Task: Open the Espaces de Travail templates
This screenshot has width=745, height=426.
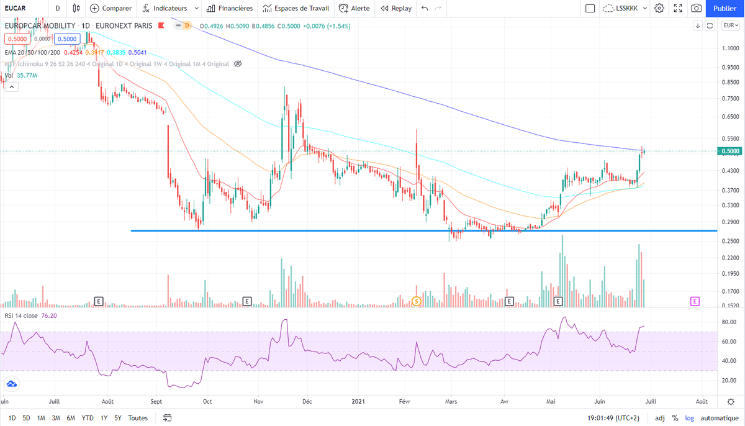Action: click(296, 9)
